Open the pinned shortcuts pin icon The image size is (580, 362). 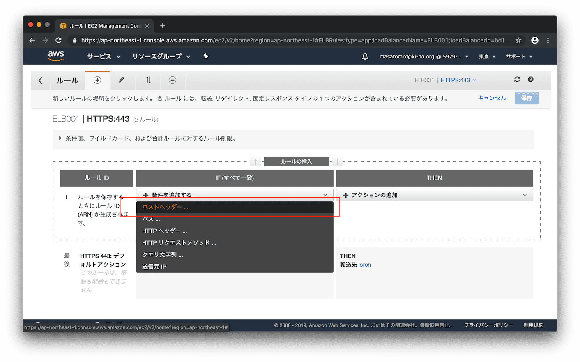click(x=206, y=56)
